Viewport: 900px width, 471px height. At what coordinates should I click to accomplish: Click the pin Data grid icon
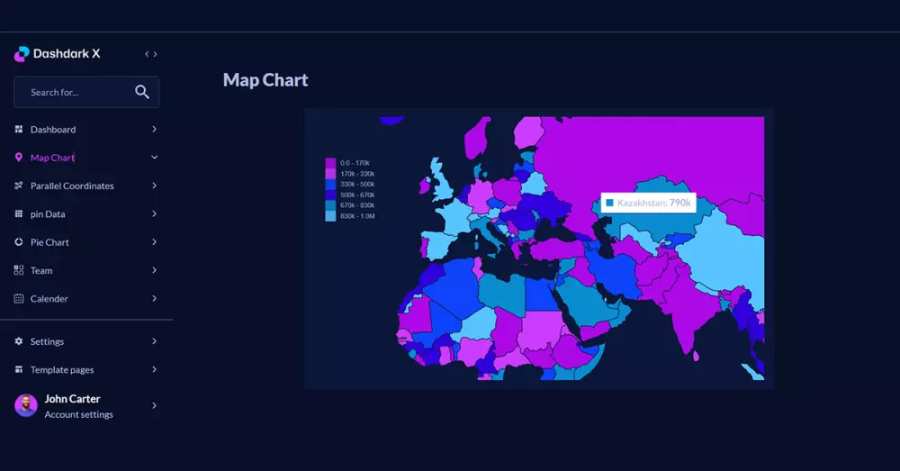point(18,213)
